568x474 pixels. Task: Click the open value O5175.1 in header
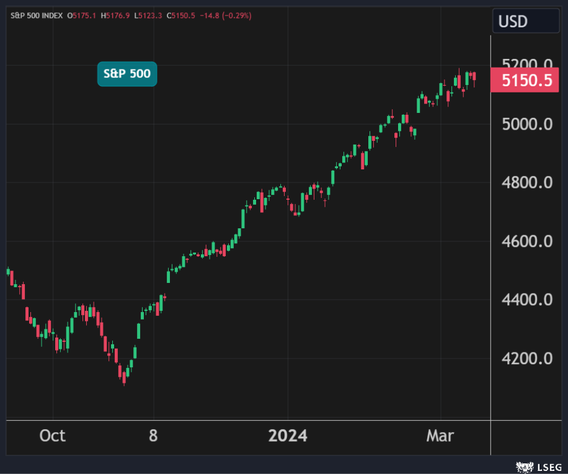pos(84,16)
